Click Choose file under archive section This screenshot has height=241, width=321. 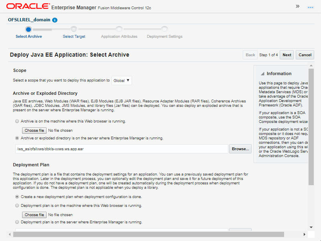click(34, 131)
